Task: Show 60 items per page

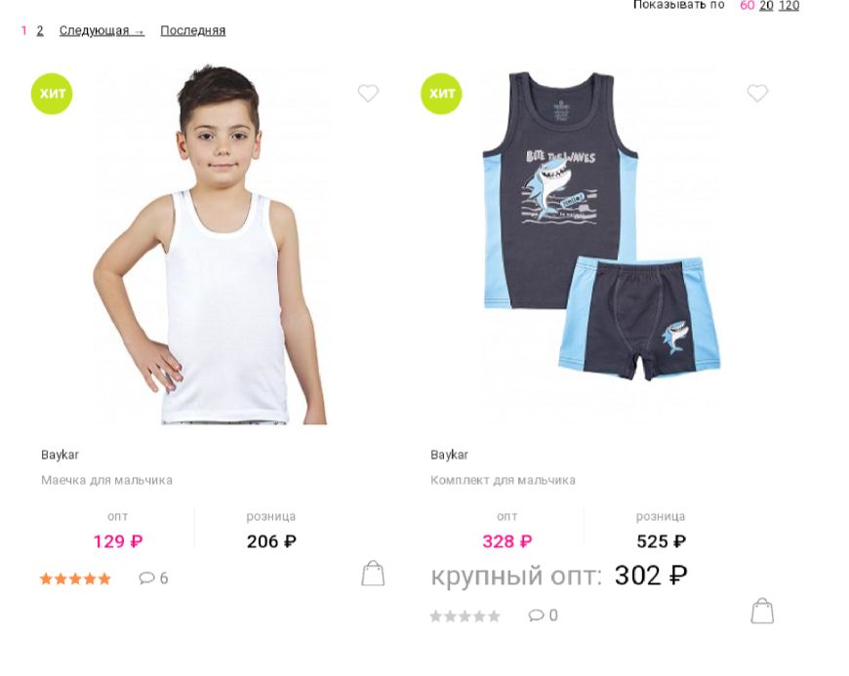Action: click(x=748, y=6)
